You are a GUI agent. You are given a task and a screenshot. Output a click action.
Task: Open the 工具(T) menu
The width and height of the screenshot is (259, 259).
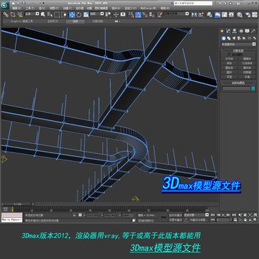(30, 8)
